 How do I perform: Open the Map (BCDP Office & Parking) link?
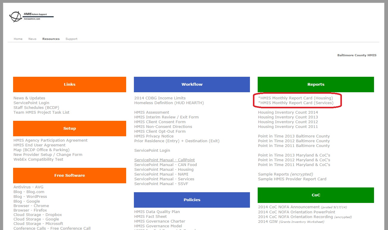tap(41, 150)
